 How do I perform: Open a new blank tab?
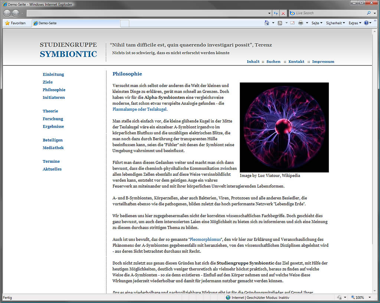point(125,23)
